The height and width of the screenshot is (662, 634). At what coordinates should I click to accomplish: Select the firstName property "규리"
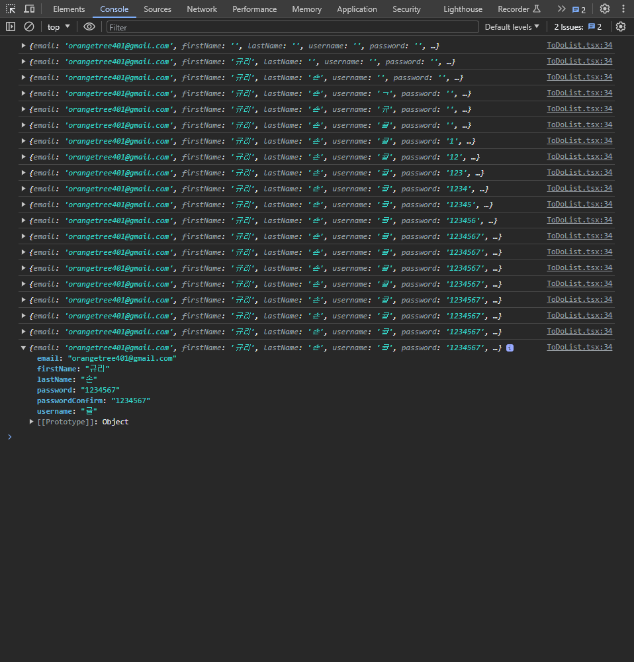tap(97, 369)
